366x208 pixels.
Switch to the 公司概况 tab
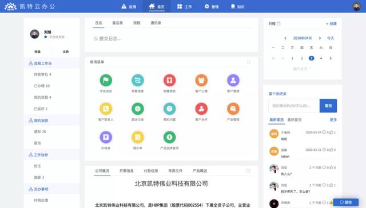pos(102,171)
